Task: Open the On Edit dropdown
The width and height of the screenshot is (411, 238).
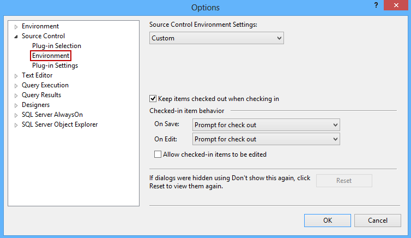Action: 267,139
